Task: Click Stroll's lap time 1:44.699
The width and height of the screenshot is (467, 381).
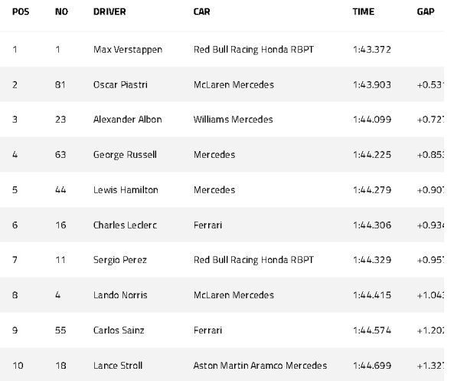Action: pyautogui.click(x=372, y=366)
